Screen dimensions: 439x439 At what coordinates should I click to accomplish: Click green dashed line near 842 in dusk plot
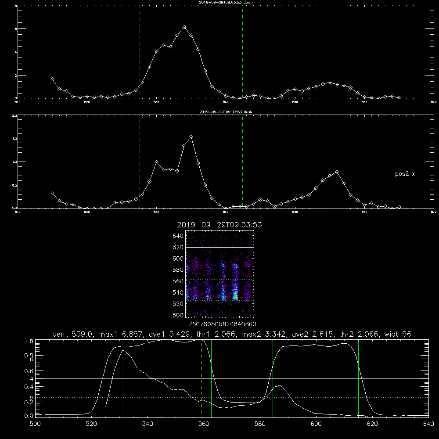pyautogui.click(x=242, y=162)
